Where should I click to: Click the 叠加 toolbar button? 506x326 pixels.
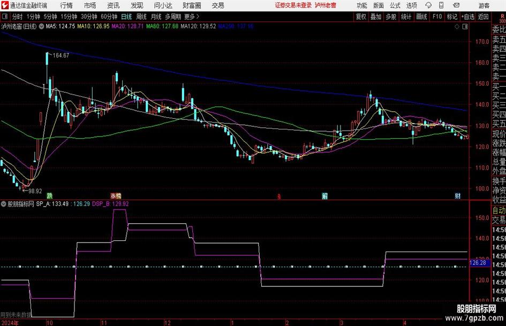point(376,17)
